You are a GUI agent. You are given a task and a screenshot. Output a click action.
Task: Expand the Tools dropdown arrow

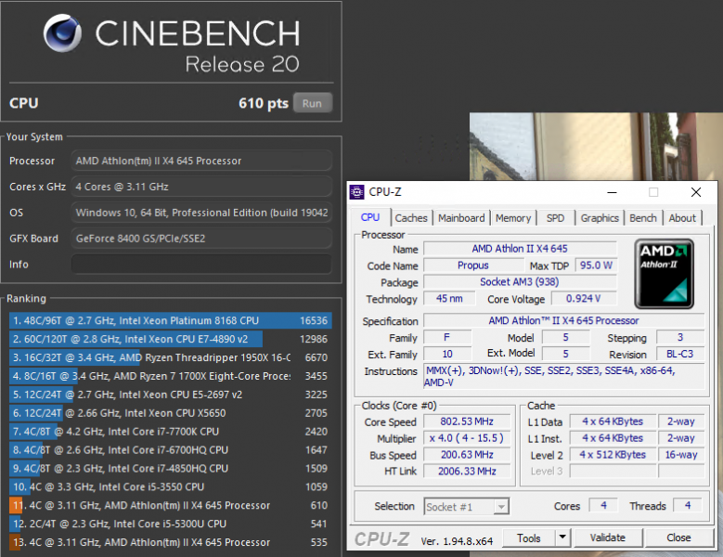click(x=562, y=538)
